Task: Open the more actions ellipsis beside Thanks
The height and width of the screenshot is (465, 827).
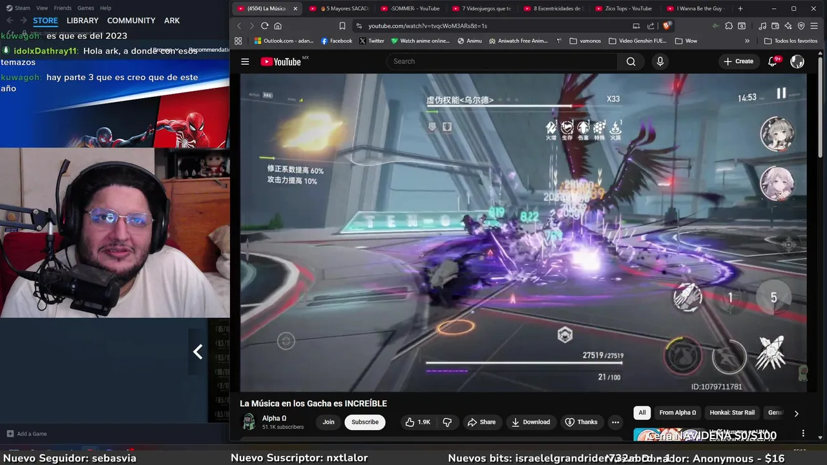Action: click(x=615, y=422)
